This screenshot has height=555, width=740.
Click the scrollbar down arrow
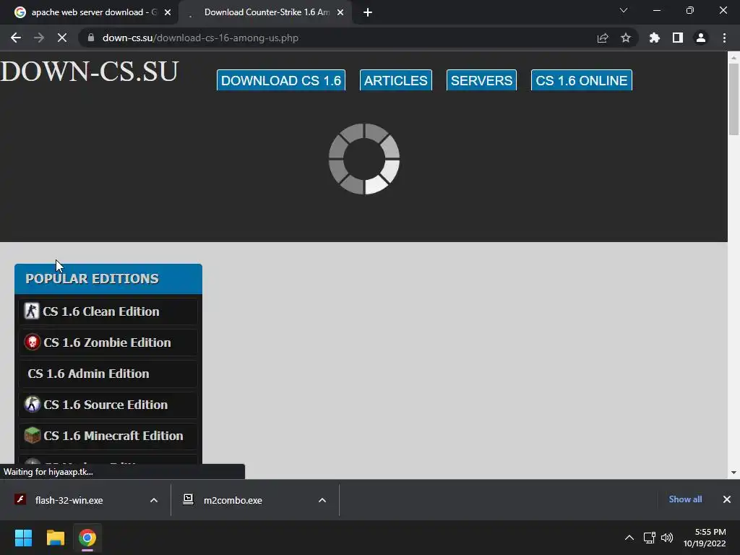click(733, 473)
